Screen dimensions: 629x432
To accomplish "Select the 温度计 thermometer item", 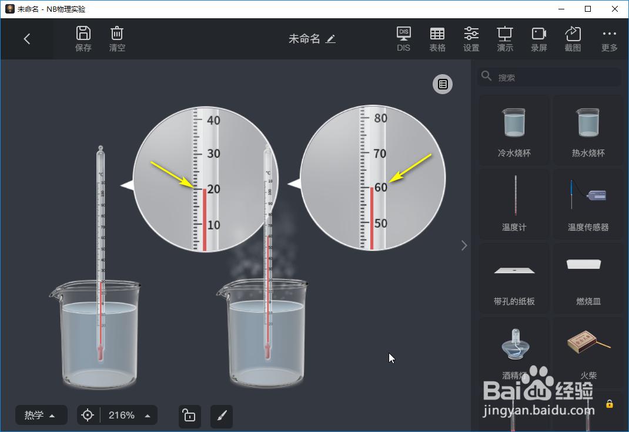I will (514, 204).
